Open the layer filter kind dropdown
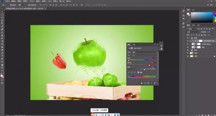 click(x=191, y=29)
